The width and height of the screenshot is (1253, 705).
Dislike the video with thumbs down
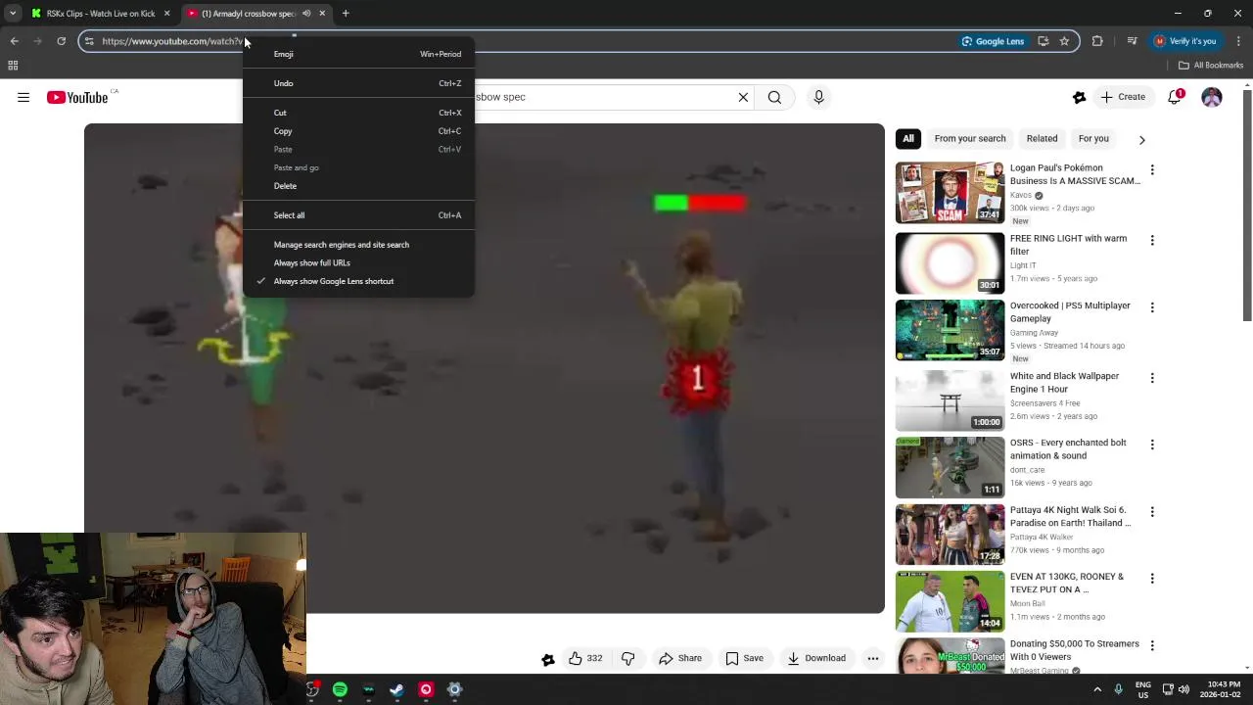click(x=628, y=658)
